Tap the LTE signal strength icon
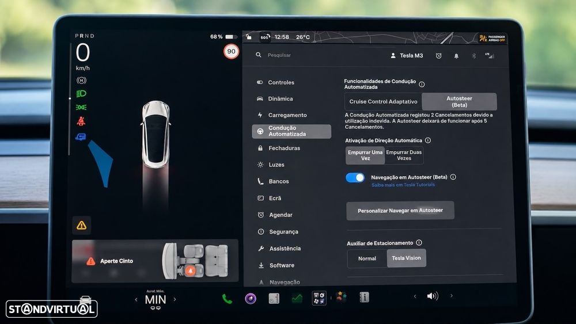 490,55
